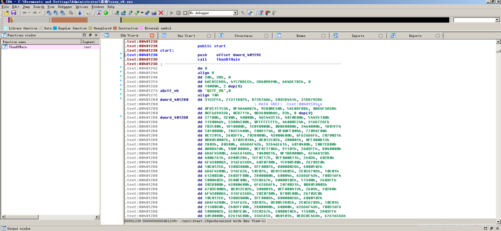Image resolution: width=501 pixels, height=231 pixels.
Task: Click the blue star plus icon
Action: coord(147,13)
